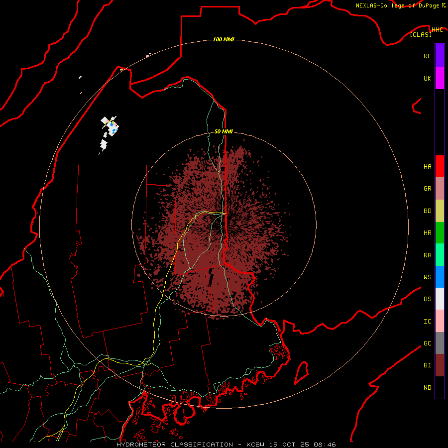448x448 pixels.
Task: Click the BI dark red legend swatch
Action: tap(440, 365)
